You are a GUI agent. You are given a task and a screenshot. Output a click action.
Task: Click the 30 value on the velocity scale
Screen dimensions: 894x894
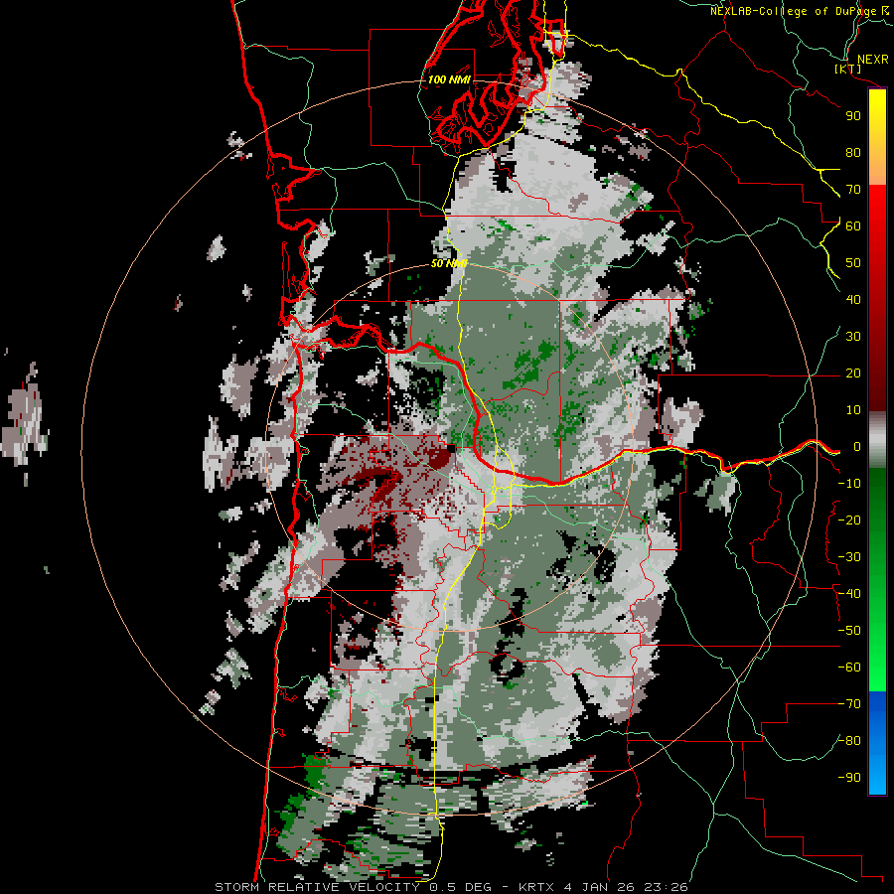click(853, 337)
